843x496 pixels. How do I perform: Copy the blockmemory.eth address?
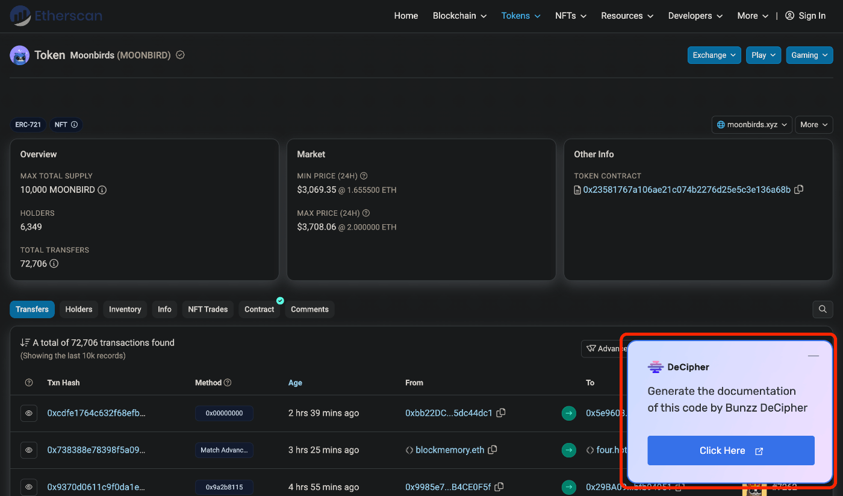[x=493, y=450]
